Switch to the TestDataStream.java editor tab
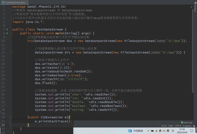Image resolution: width=197 pixels, height=134 pixels. point(15,2)
